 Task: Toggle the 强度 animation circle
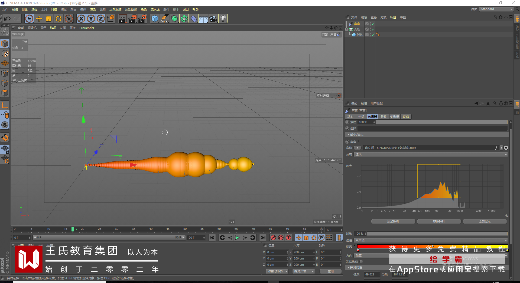tap(347, 122)
